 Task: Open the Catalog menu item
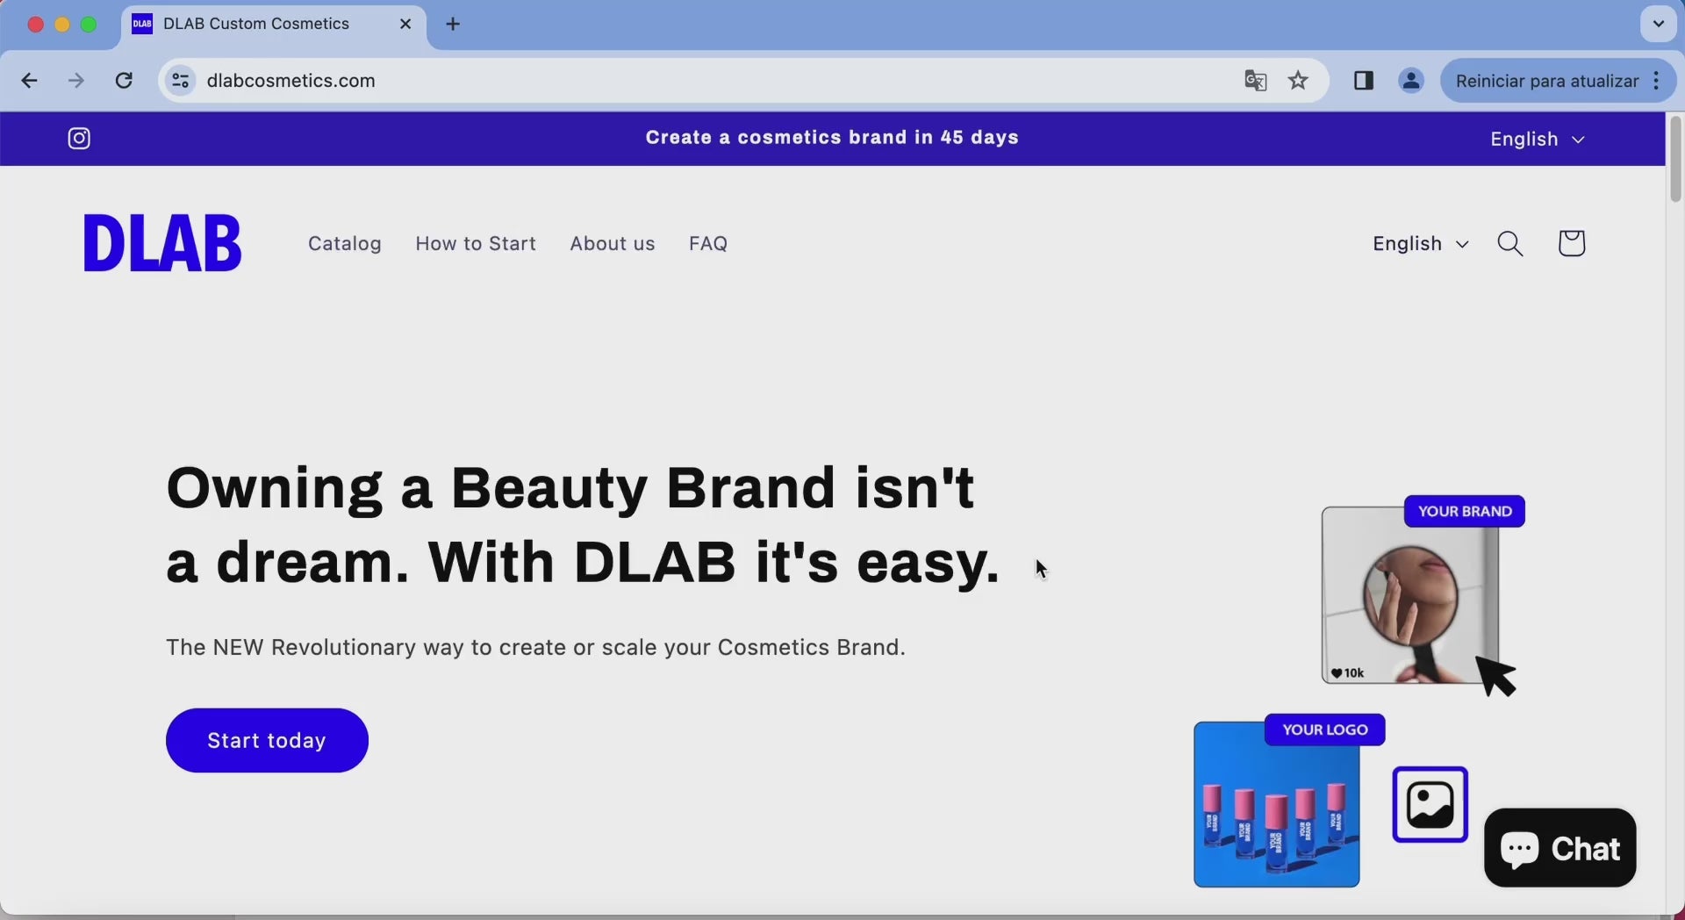click(344, 243)
